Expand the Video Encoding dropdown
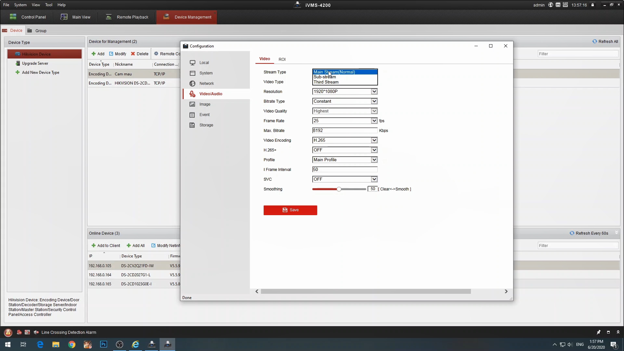Screen dimensions: 624x351 374,140
